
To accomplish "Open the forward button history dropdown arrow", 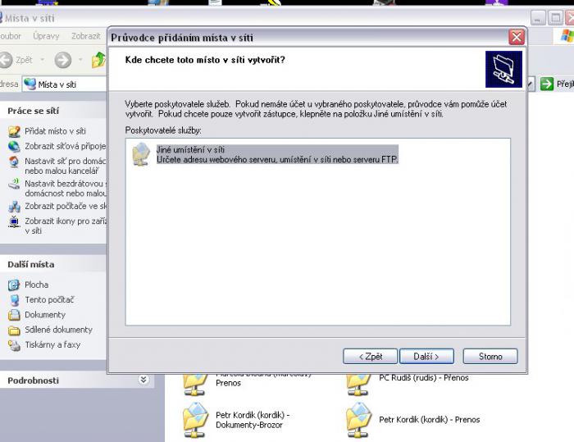I will (x=80, y=60).
